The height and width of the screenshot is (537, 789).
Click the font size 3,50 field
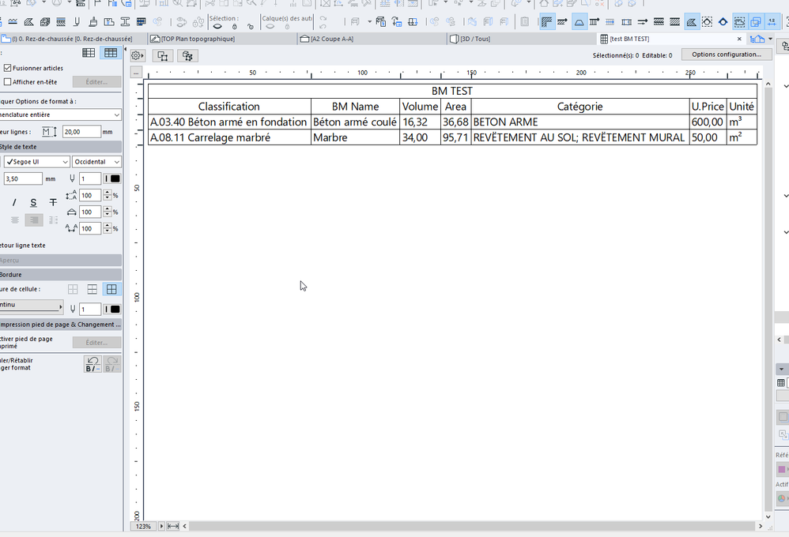[23, 178]
